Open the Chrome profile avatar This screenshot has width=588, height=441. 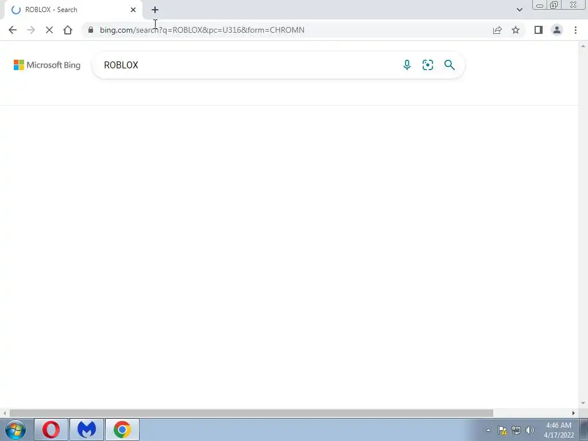coord(557,30)
